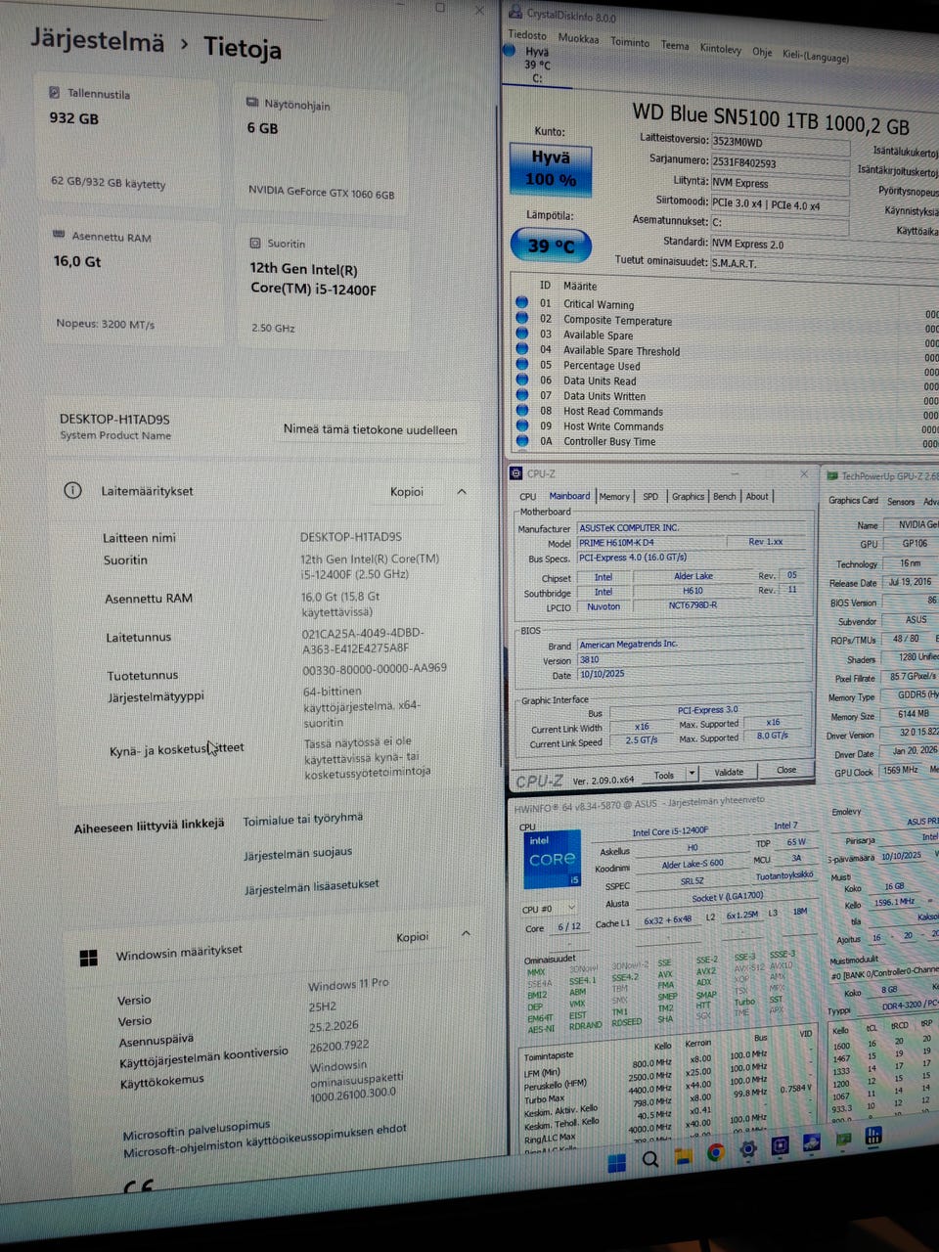Open the HWiNFO CPU #0 selector
Screen dimensions: 939x1252
point(549,909)
